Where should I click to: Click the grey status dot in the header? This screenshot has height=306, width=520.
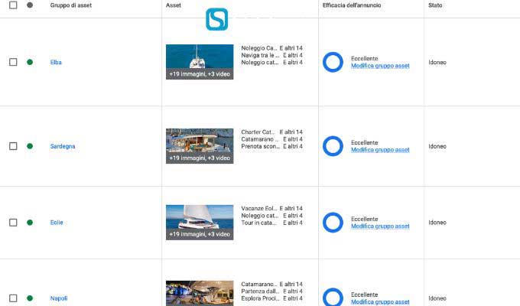[30, 5]
